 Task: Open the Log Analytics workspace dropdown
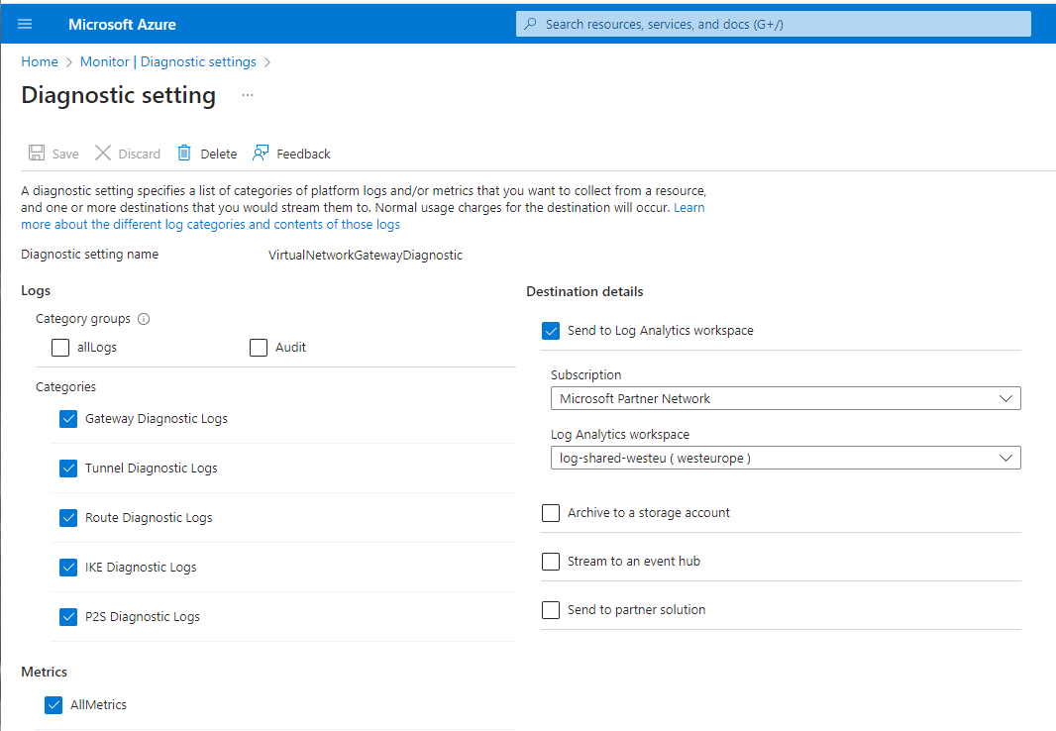click(786, 458)
